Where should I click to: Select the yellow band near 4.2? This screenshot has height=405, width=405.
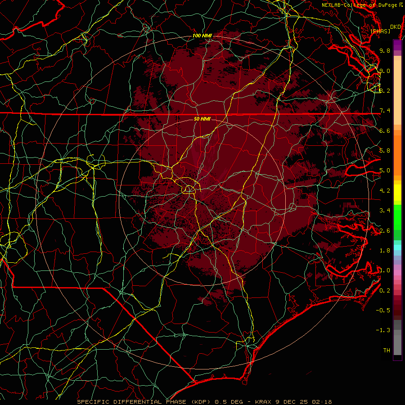(397, 193)
